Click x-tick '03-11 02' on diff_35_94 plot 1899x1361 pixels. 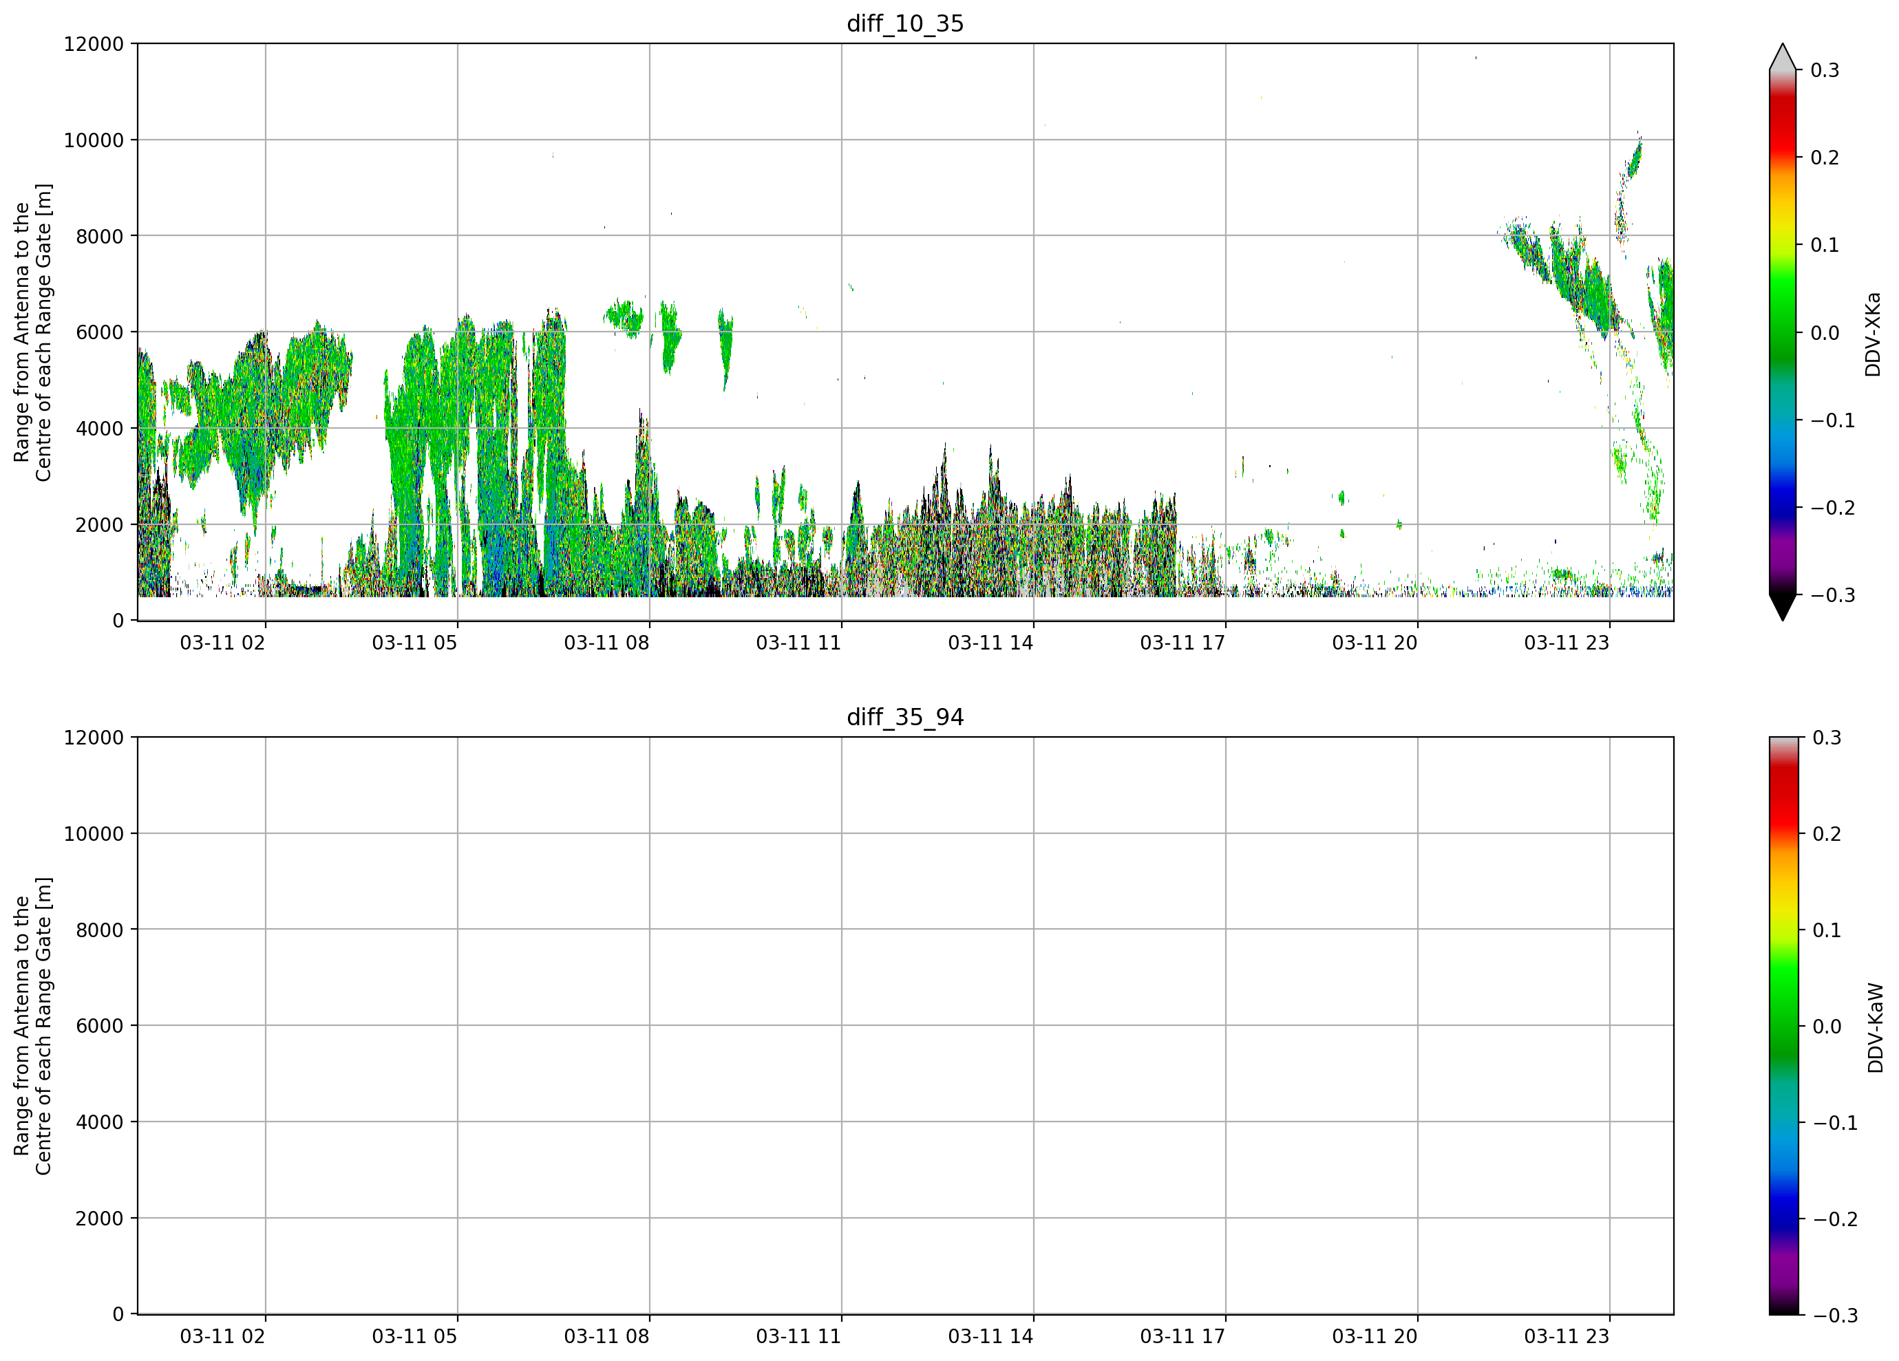click(x=223, y=1337)
